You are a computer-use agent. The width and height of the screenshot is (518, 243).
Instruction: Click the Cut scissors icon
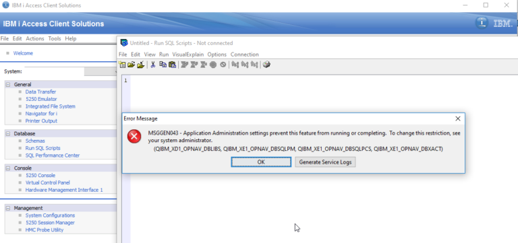[152, 65]
